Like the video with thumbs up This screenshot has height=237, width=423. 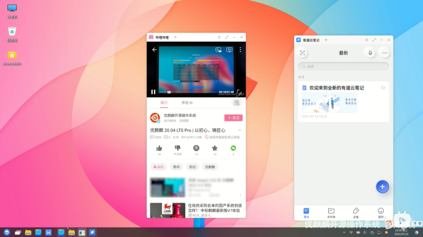point(159,148)
